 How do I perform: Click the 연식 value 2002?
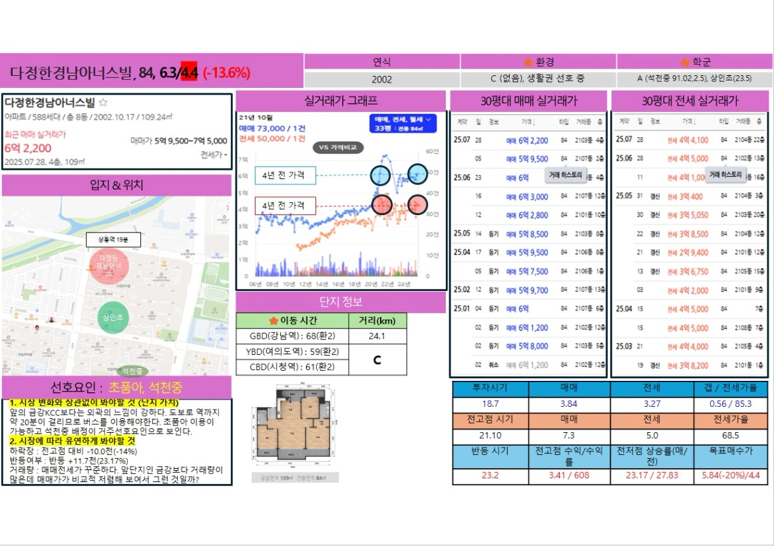click(x=381, y=79)
